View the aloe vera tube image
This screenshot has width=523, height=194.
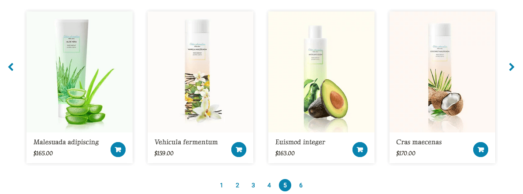point(79,72)
